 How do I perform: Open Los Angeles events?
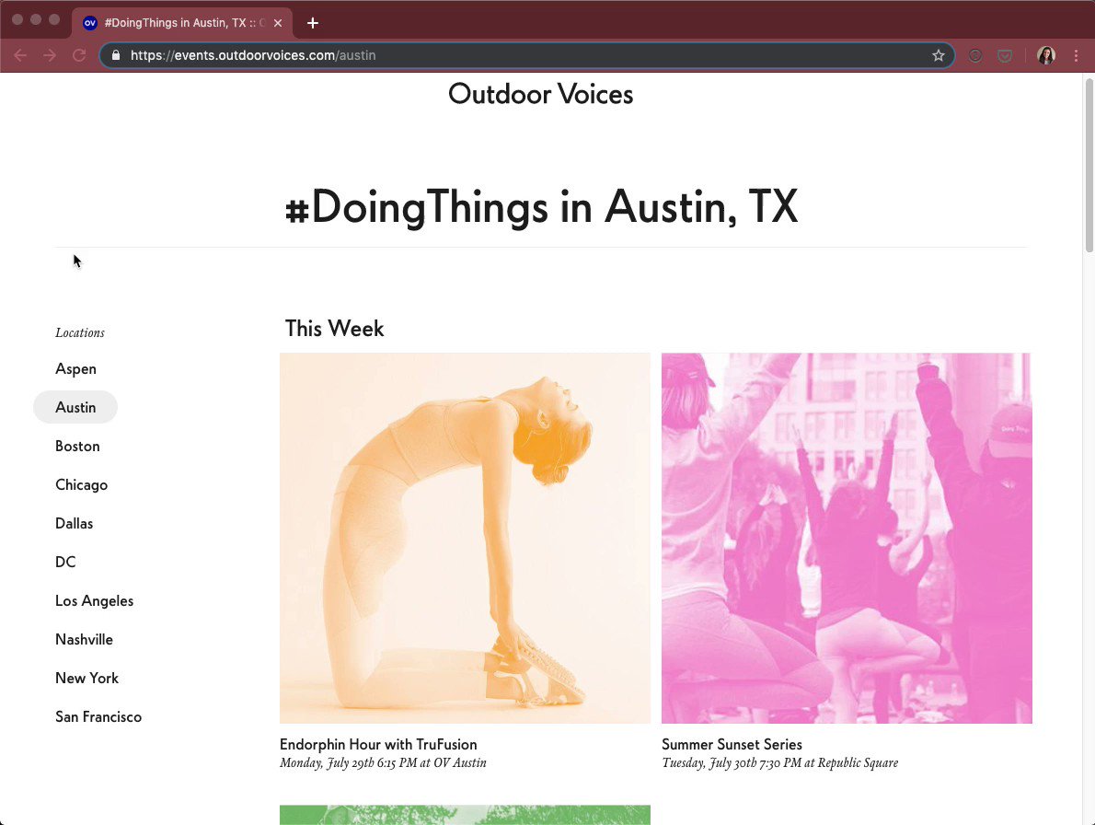coord(94,600)
